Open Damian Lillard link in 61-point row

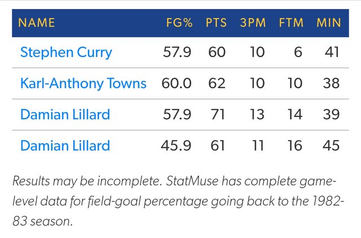pos(65,146)
